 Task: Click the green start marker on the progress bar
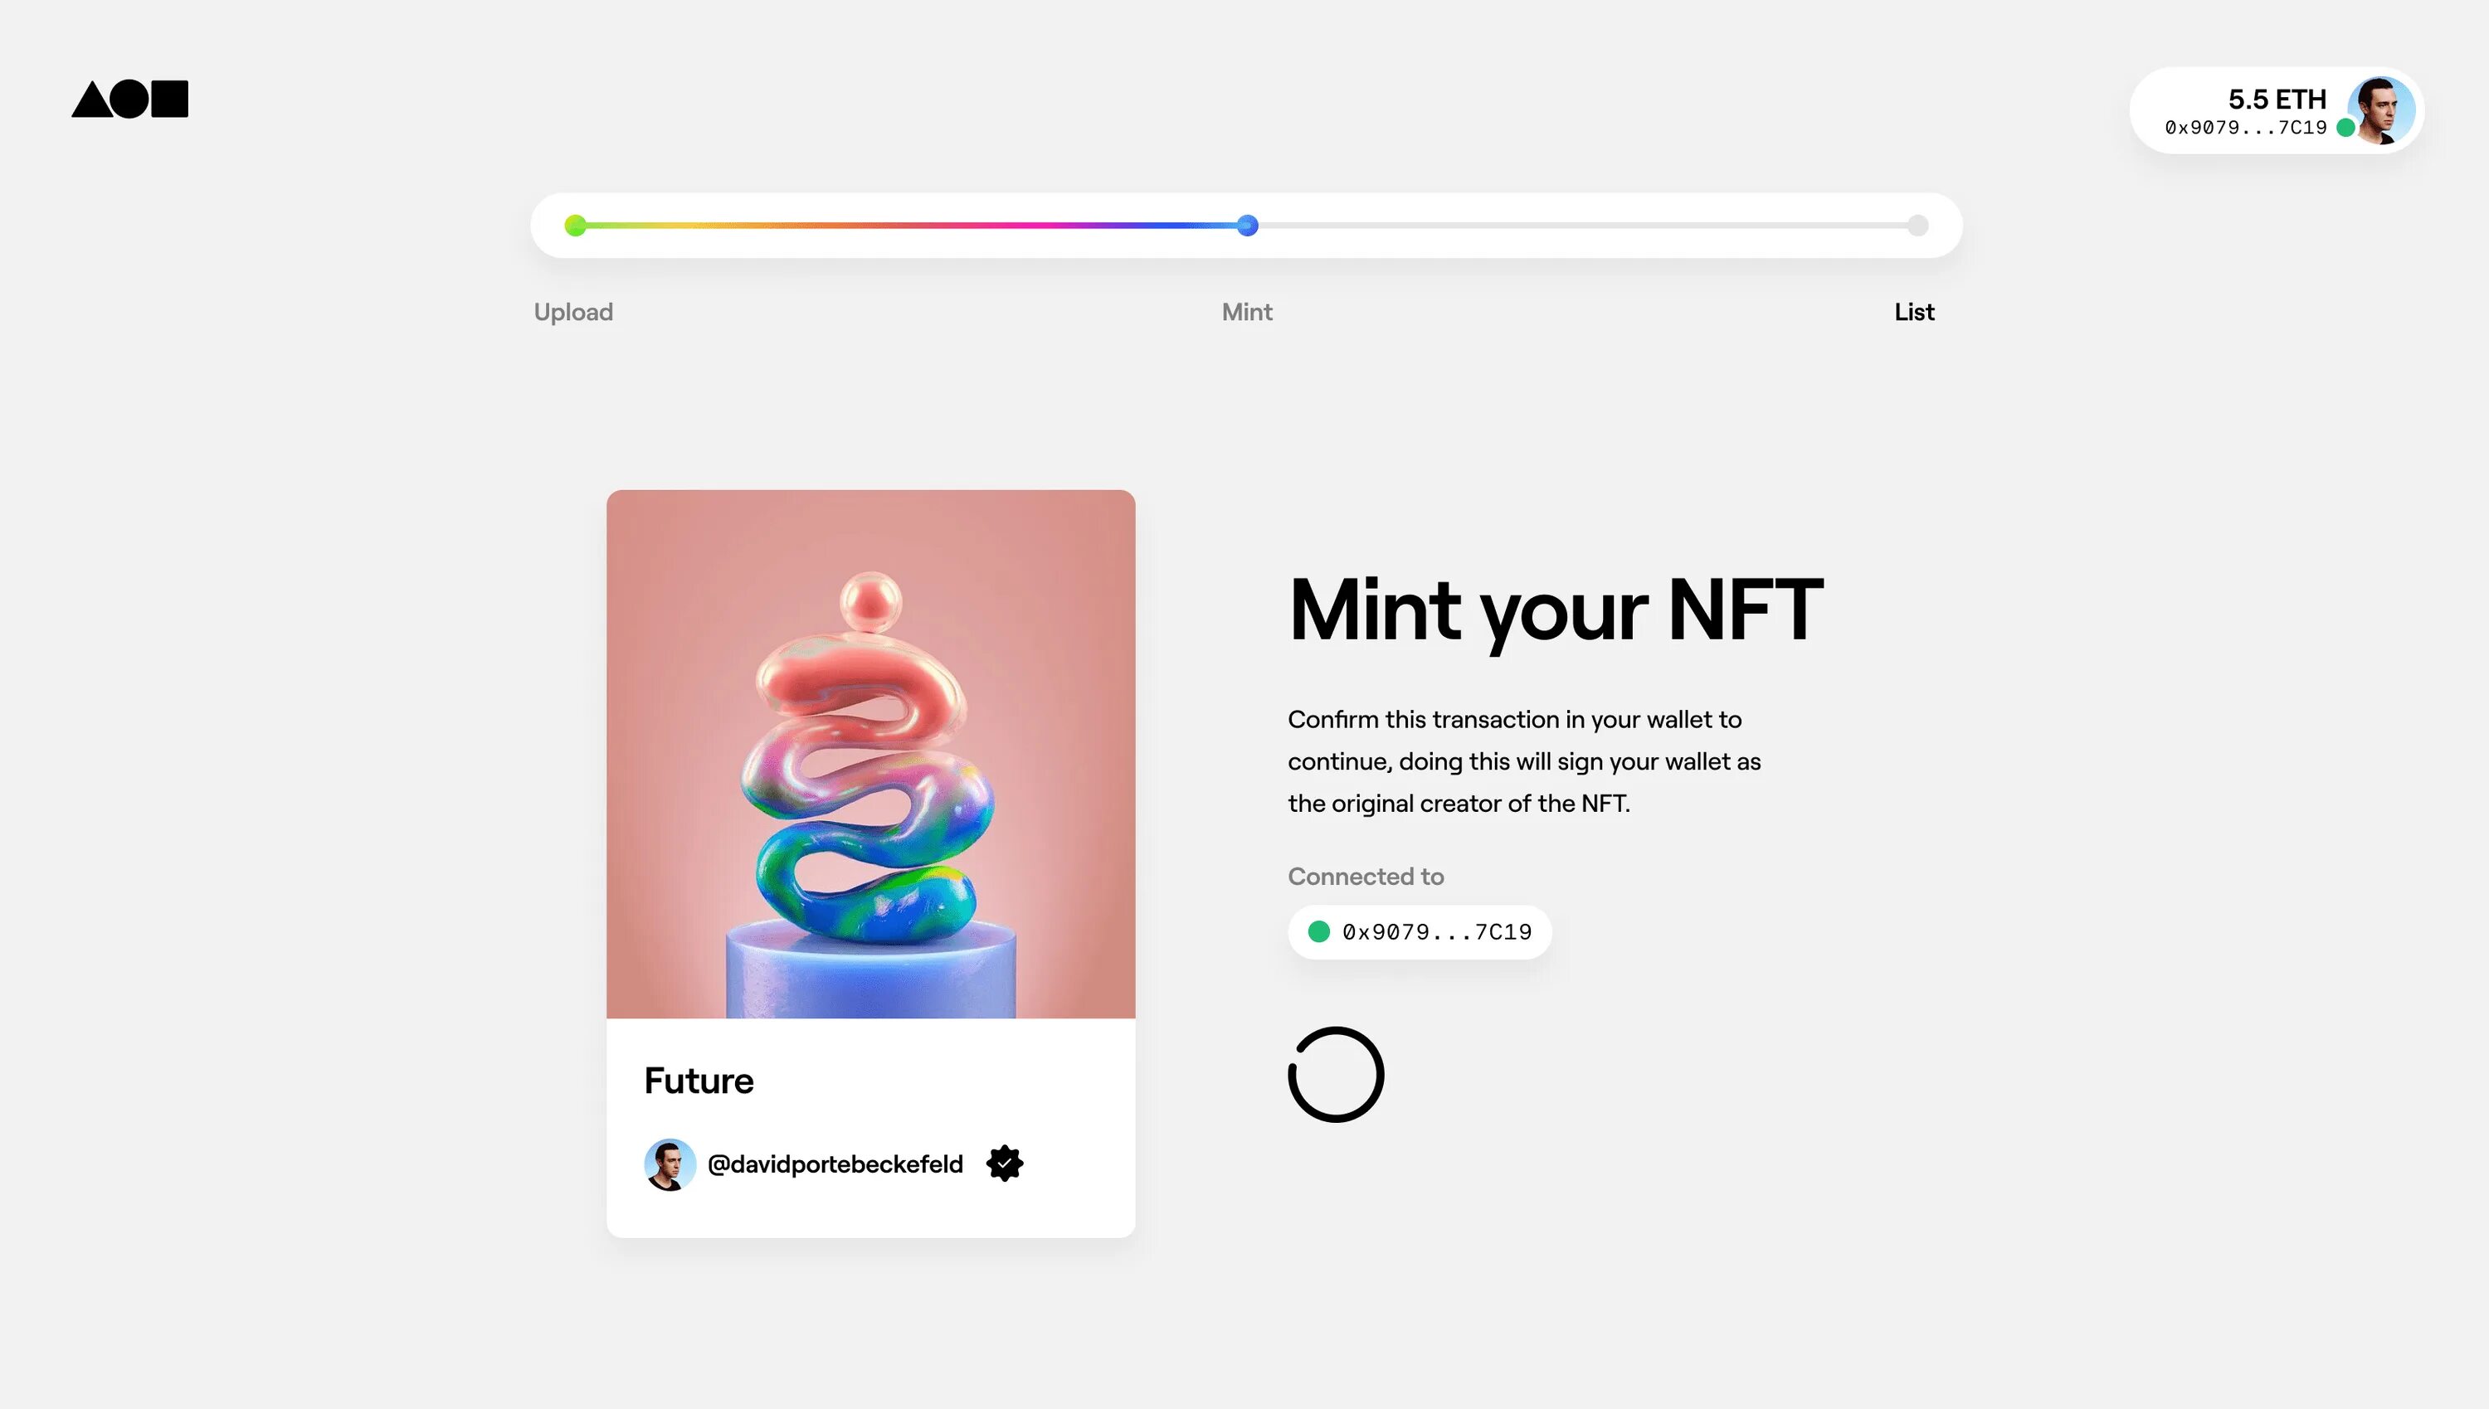click(576, 226)
